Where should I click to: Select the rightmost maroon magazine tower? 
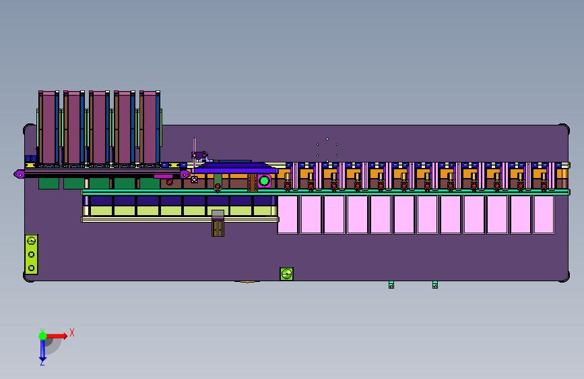tap(150, 127)
